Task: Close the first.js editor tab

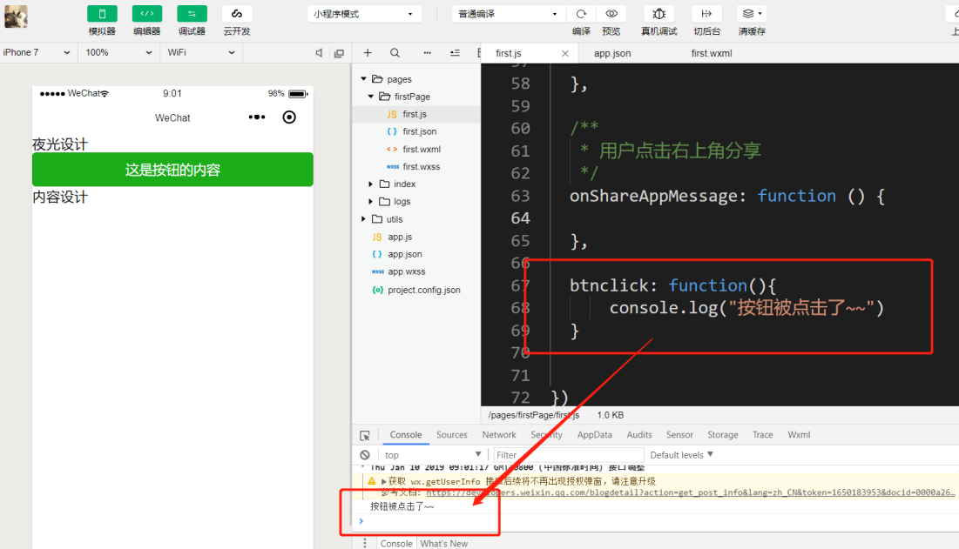Action: pyautogui.click(x=565, y=53)
